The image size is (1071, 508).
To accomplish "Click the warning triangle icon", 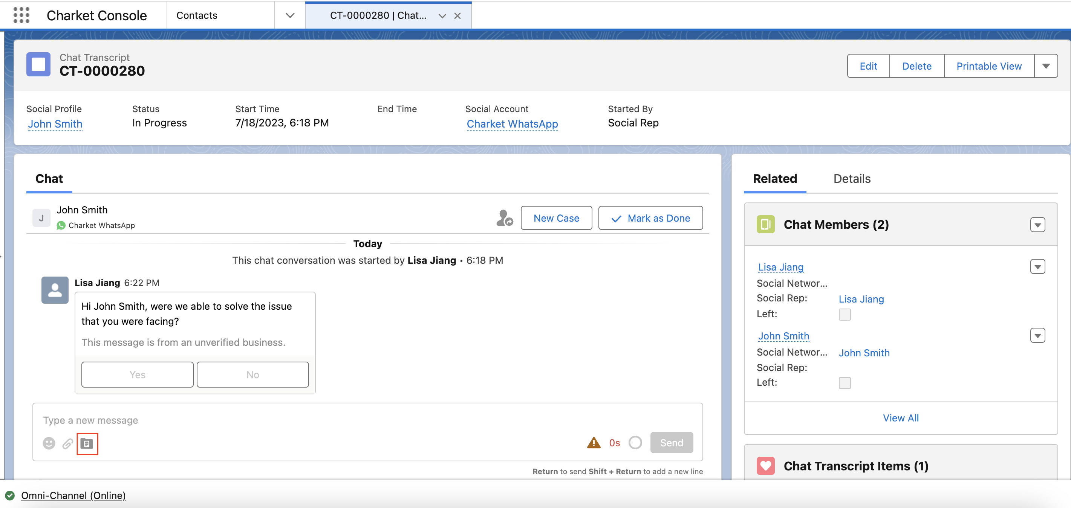I will click(x=593, y=443).
